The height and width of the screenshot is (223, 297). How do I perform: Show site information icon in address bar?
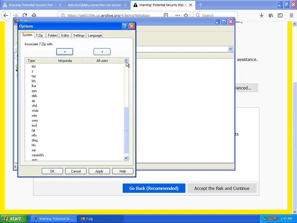click(63, 15)
